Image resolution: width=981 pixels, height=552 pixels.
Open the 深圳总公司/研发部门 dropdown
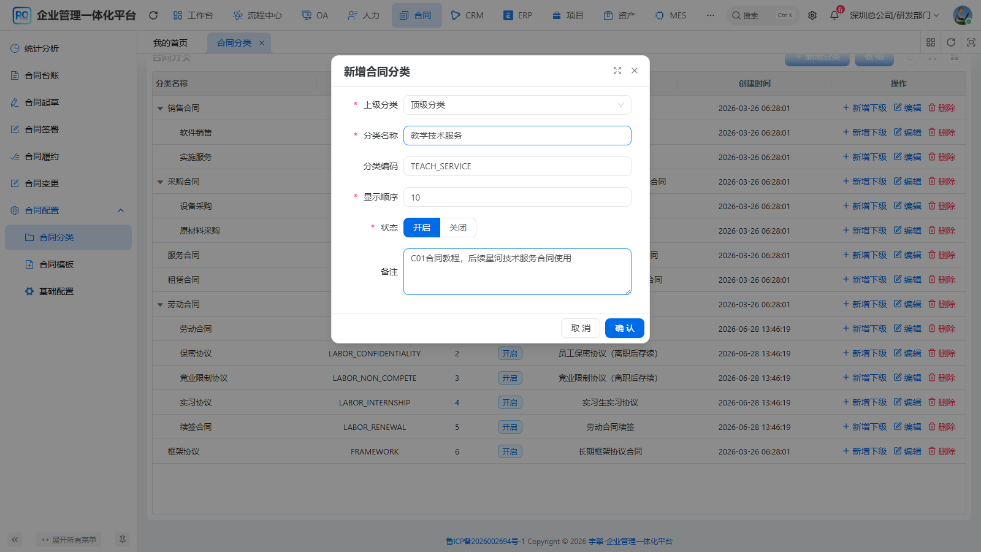895,15
